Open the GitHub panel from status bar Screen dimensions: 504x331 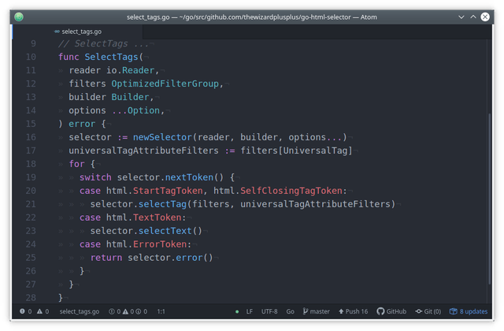pyautogui.click(x=391, y=311)
